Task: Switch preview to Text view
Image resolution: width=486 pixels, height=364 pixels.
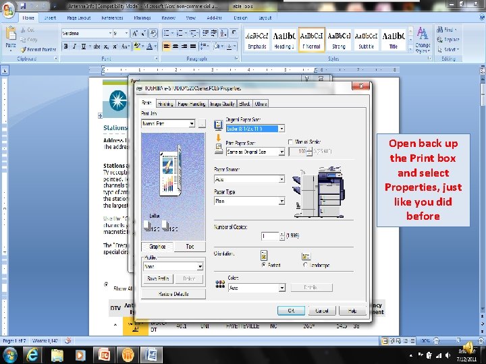Action: pos(190,247)
